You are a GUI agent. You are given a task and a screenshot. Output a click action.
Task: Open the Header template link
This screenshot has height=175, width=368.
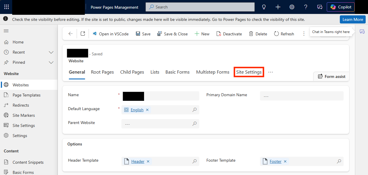point(138,161)
